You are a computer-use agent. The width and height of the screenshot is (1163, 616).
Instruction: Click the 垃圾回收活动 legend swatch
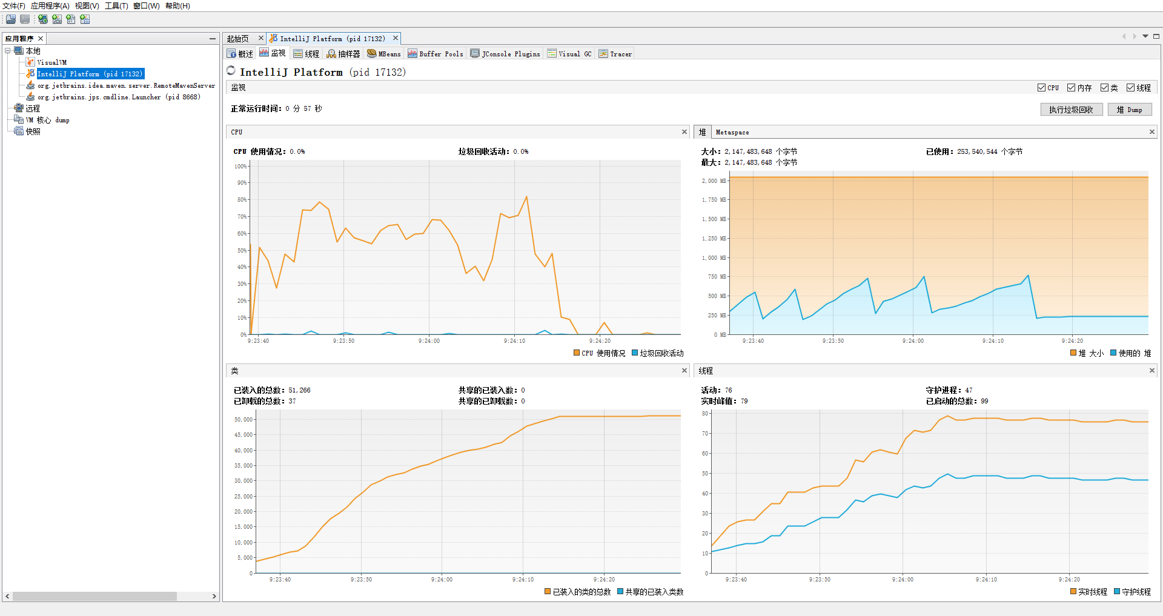click(x=635, y=353)
